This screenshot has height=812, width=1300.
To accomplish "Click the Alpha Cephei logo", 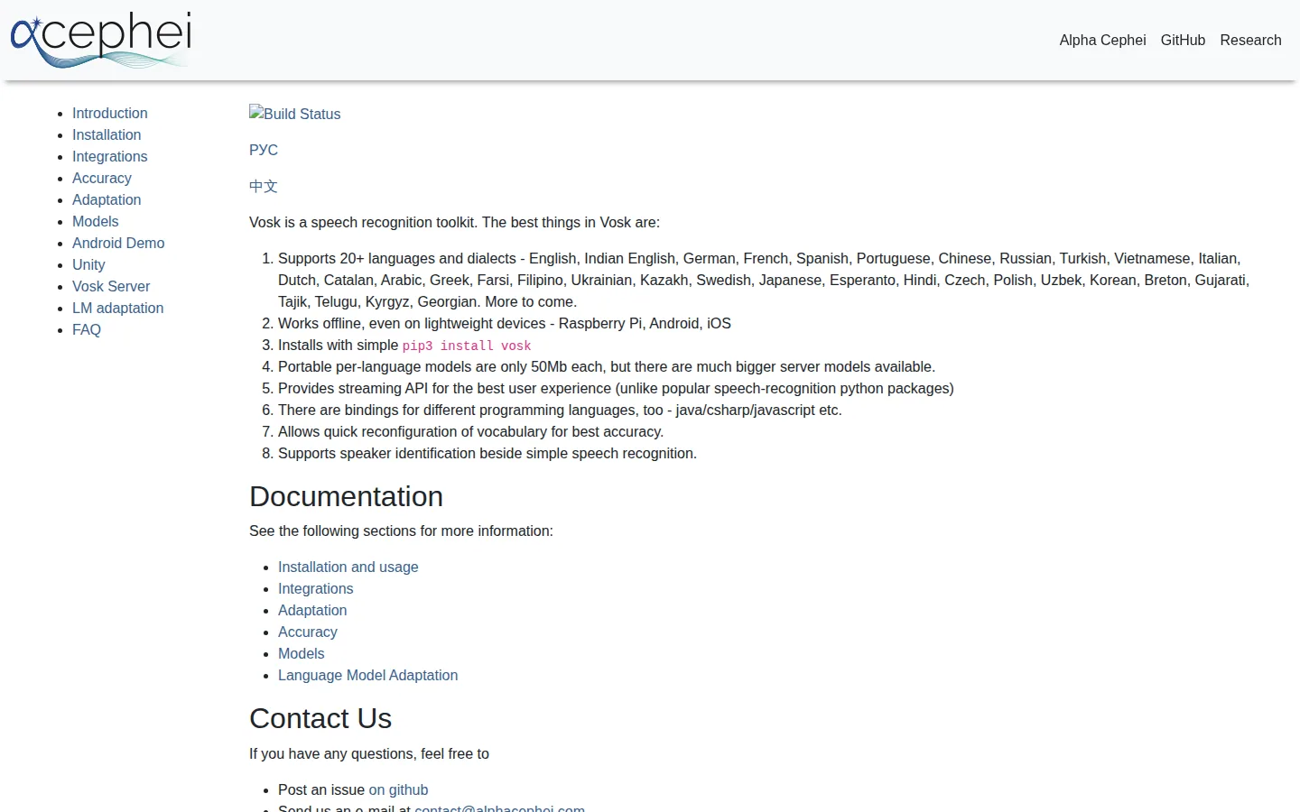I will [100, 40].
